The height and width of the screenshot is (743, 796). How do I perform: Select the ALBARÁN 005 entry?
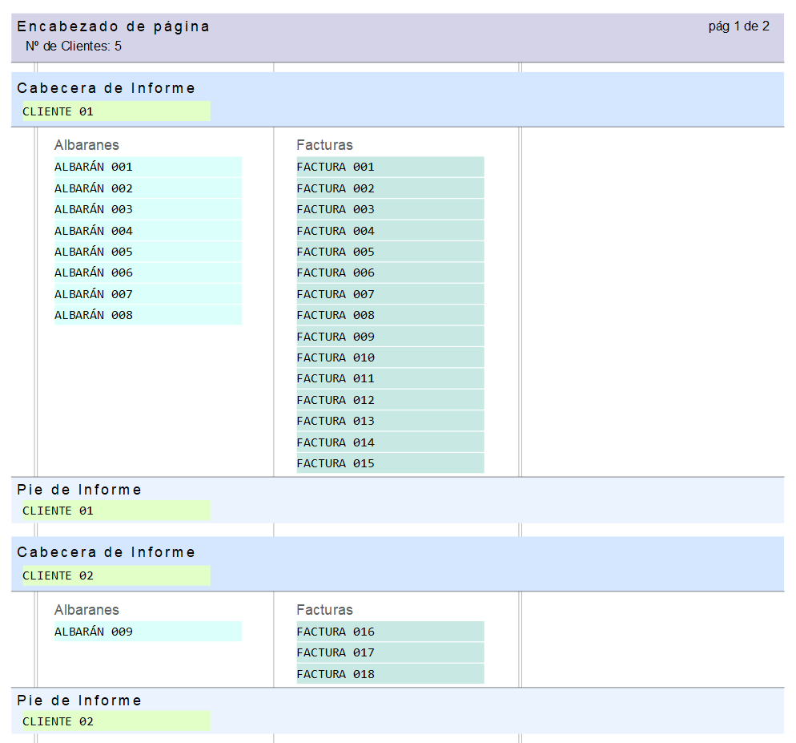(x=147, y=252)
